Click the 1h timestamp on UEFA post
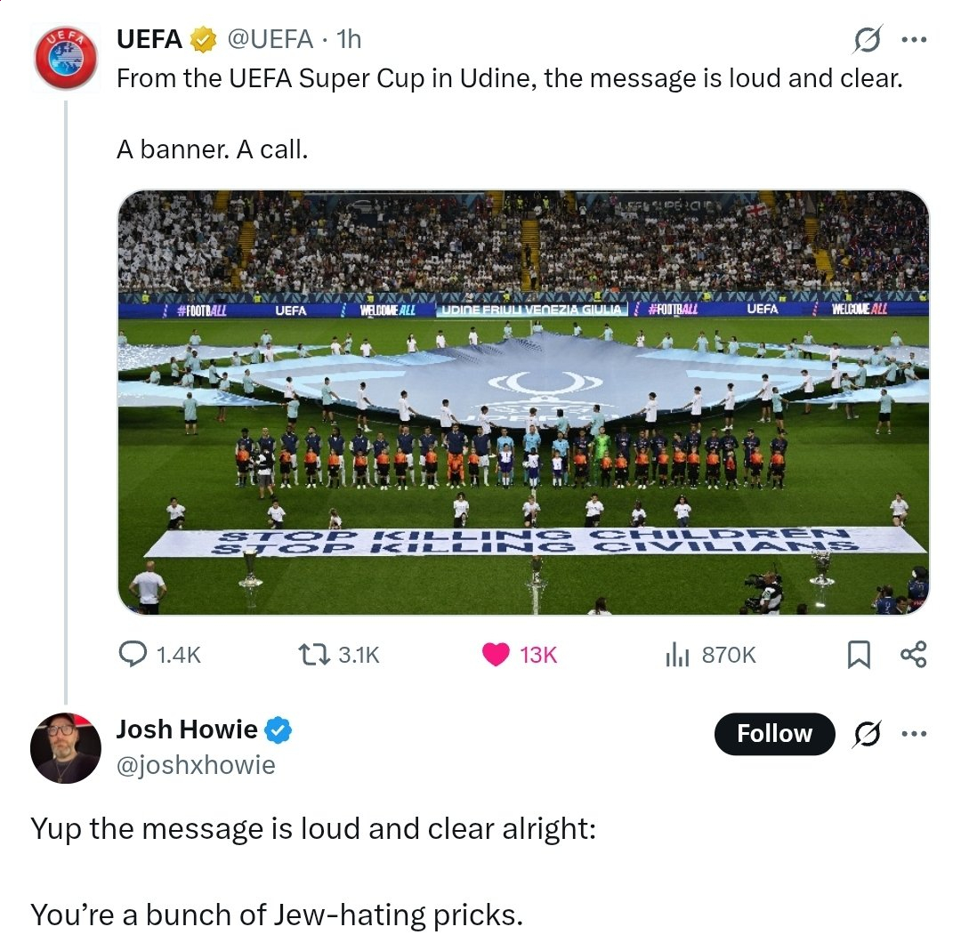The height and width of the screenshot is (951, 961). 349,39
